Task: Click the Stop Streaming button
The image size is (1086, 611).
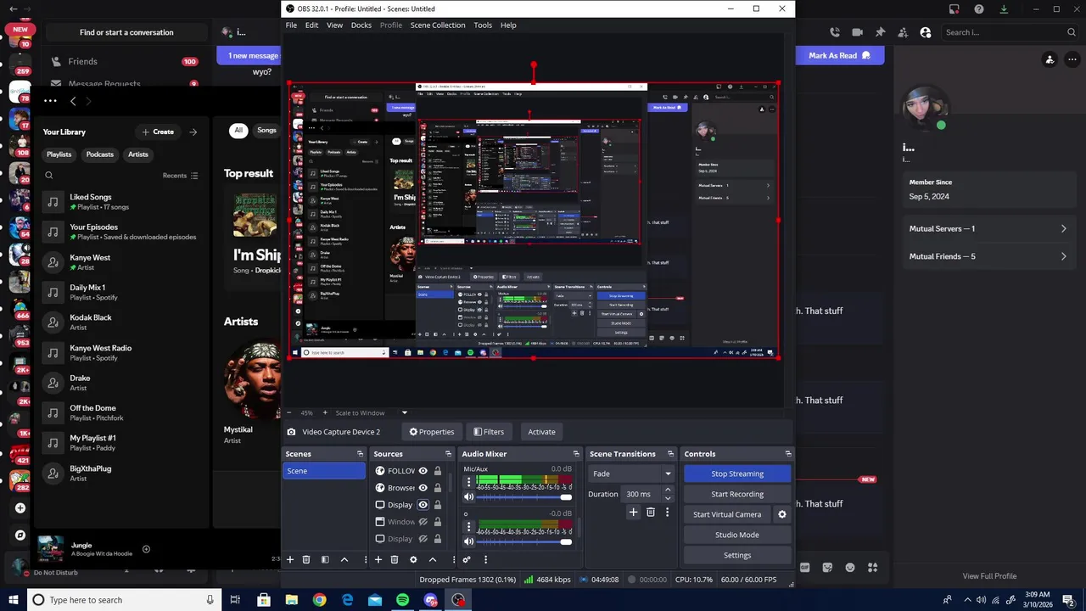Action: pyautogui.click(x=737, y=474)
